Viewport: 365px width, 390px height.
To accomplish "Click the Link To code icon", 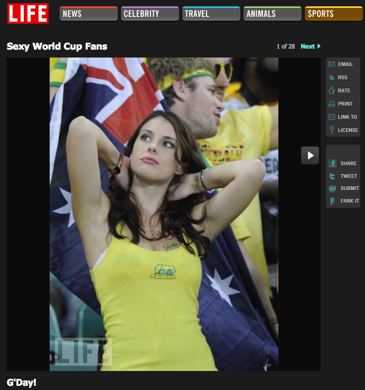I will point(332,117).
